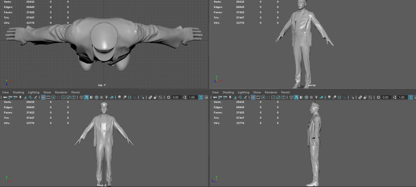Click Grease Pencil icon in front panel toolbar

coord(35,97)
